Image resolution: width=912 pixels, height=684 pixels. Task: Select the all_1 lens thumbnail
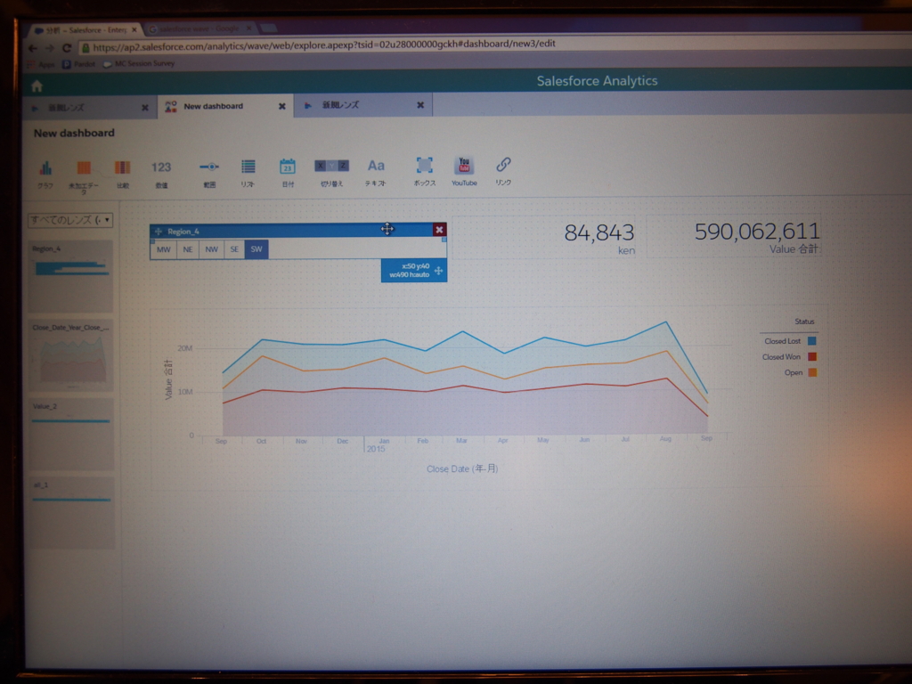(72, 513)
